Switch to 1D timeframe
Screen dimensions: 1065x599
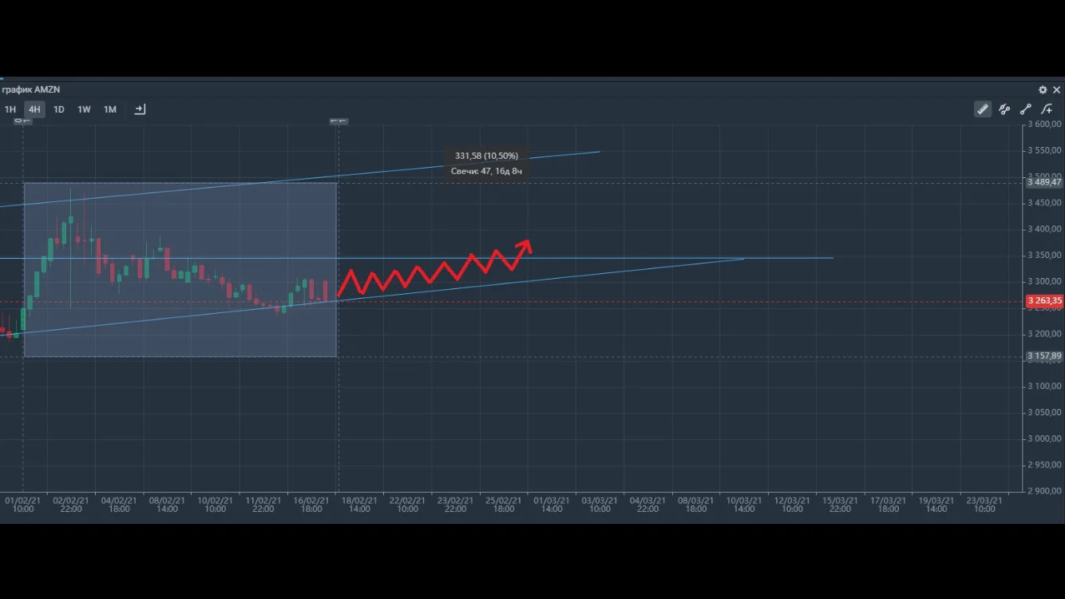pyautogui.click(x=58, y=109)
